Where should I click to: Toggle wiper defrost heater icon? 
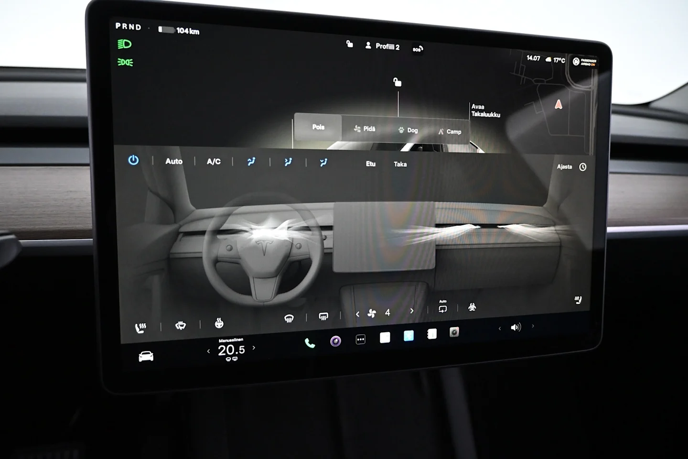(180, 326)
